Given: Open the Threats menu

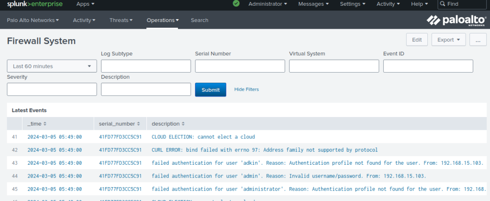Looking at the screenshot, I should pos(121,20).
